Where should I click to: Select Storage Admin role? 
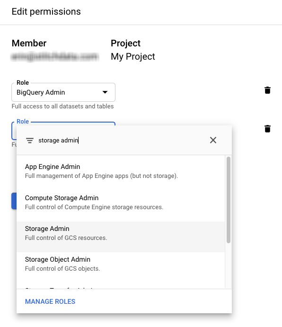[x=121, y=237]
